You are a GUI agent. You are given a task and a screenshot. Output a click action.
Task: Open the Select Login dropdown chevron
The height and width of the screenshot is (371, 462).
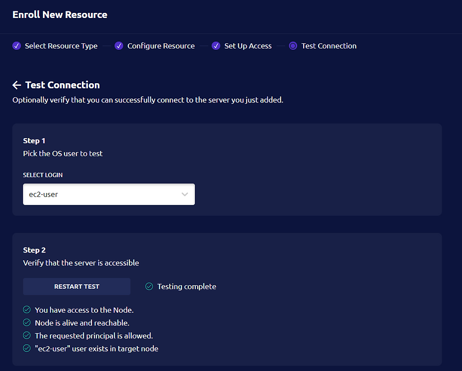(x=185, y=194)
